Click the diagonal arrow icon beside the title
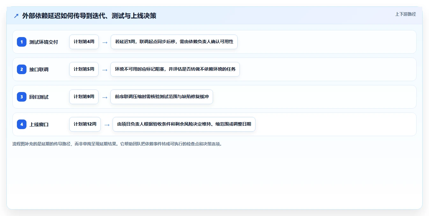 click(16, 16)
